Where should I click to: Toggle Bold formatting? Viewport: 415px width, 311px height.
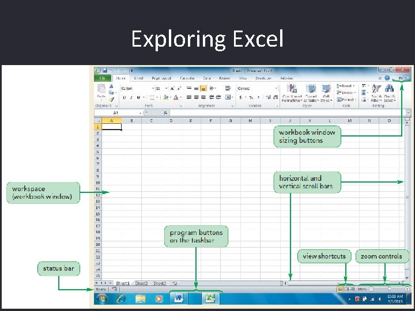[124, 97]
